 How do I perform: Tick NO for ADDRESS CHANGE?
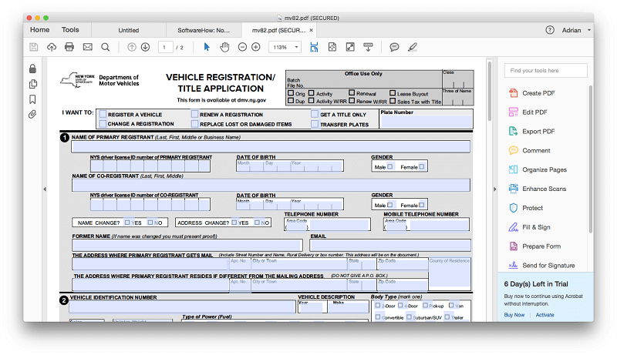tap(258, 223)
